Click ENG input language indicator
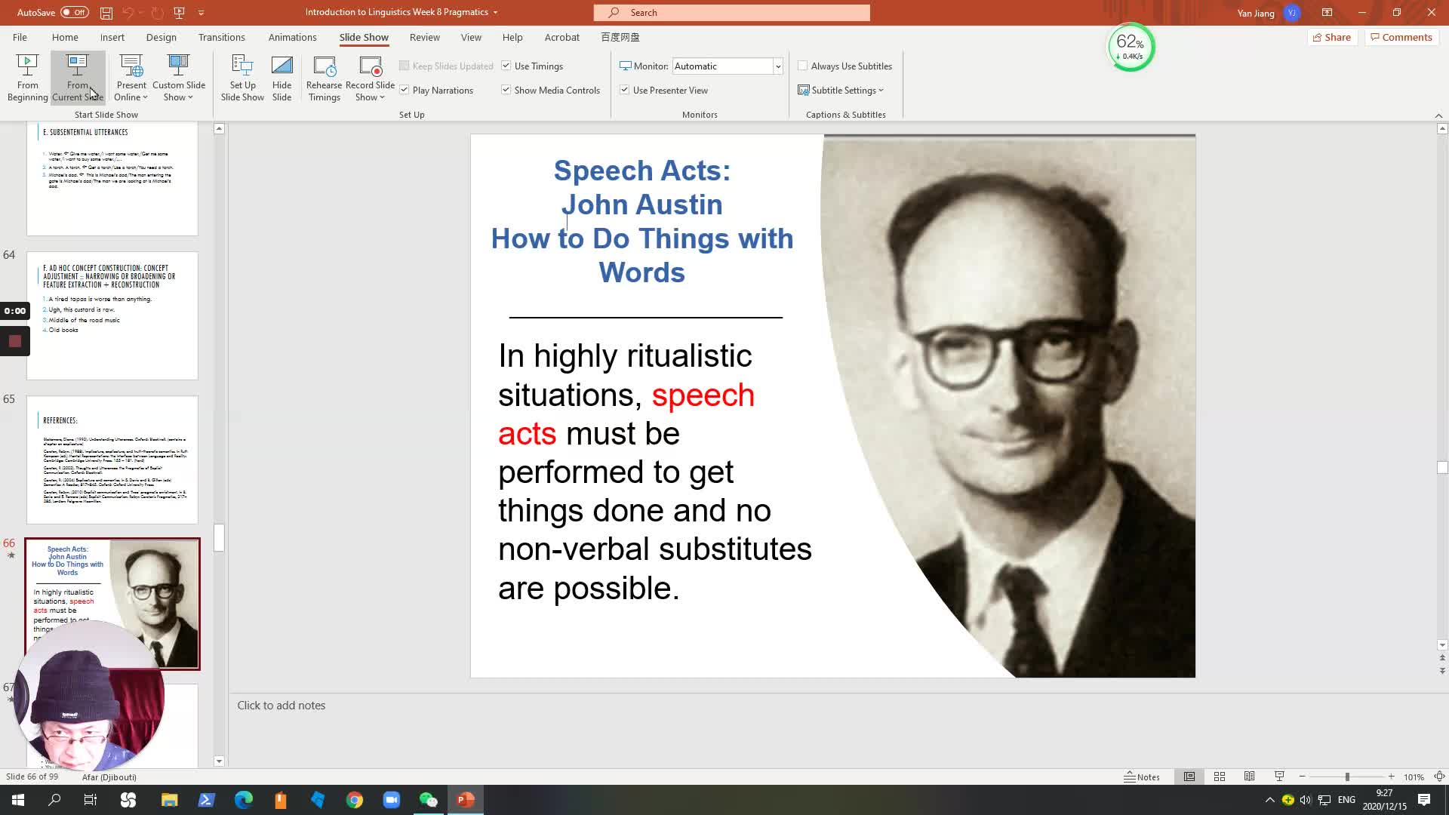1449x815 pixels. tap(1346, 800)
